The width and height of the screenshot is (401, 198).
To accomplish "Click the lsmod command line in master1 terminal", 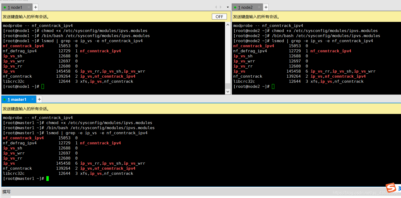I will (x=75, y=133).
